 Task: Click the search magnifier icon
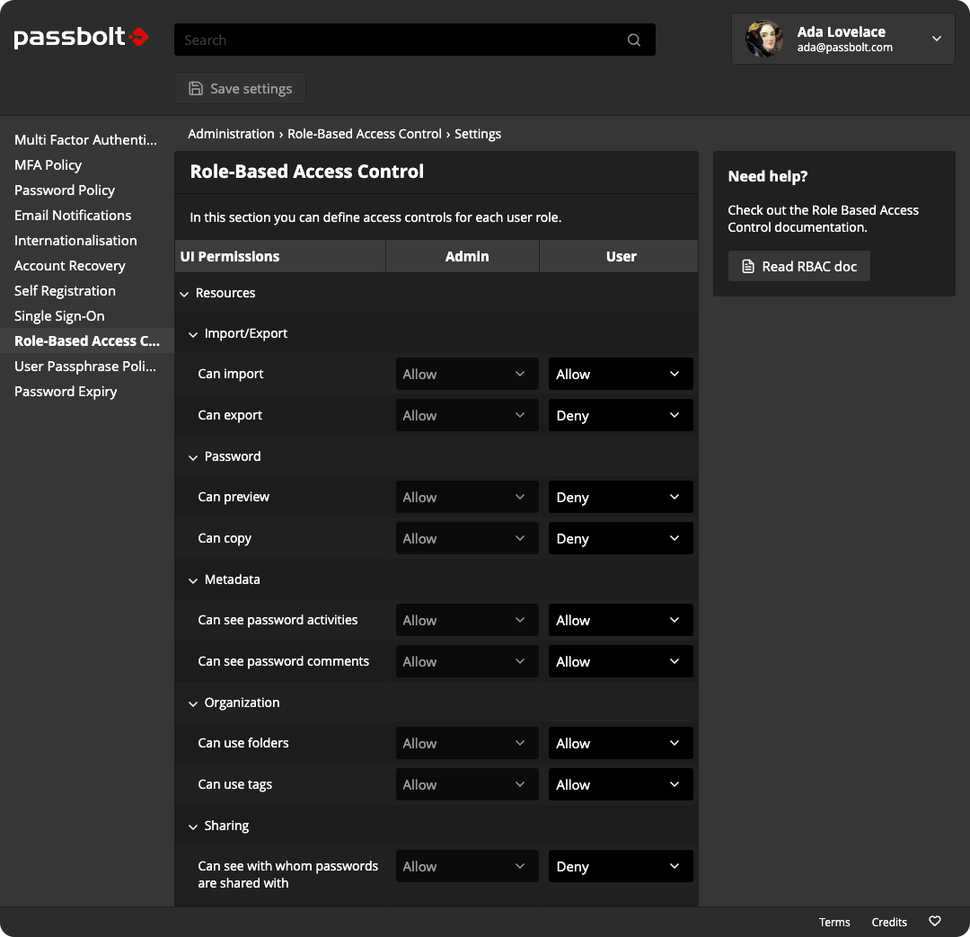pos(633,40)
